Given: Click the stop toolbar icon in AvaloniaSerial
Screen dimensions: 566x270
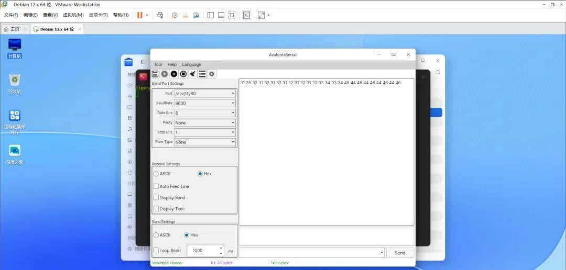Looking at the screenshot, I should (183, 74).
